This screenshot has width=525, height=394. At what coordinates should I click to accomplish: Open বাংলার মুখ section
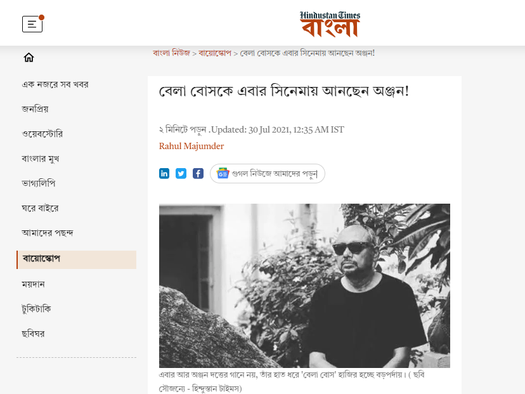coord(41,159)
